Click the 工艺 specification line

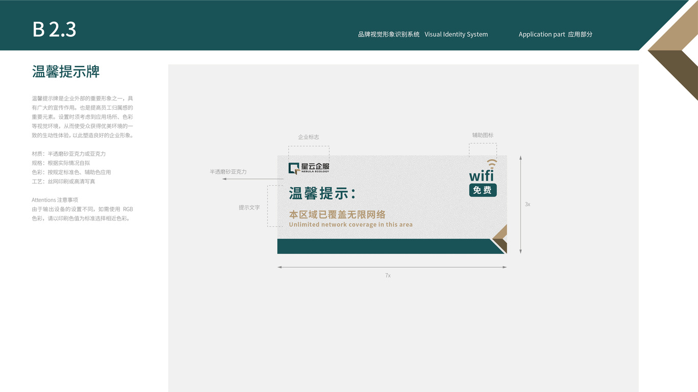click(x=63, y=181)
